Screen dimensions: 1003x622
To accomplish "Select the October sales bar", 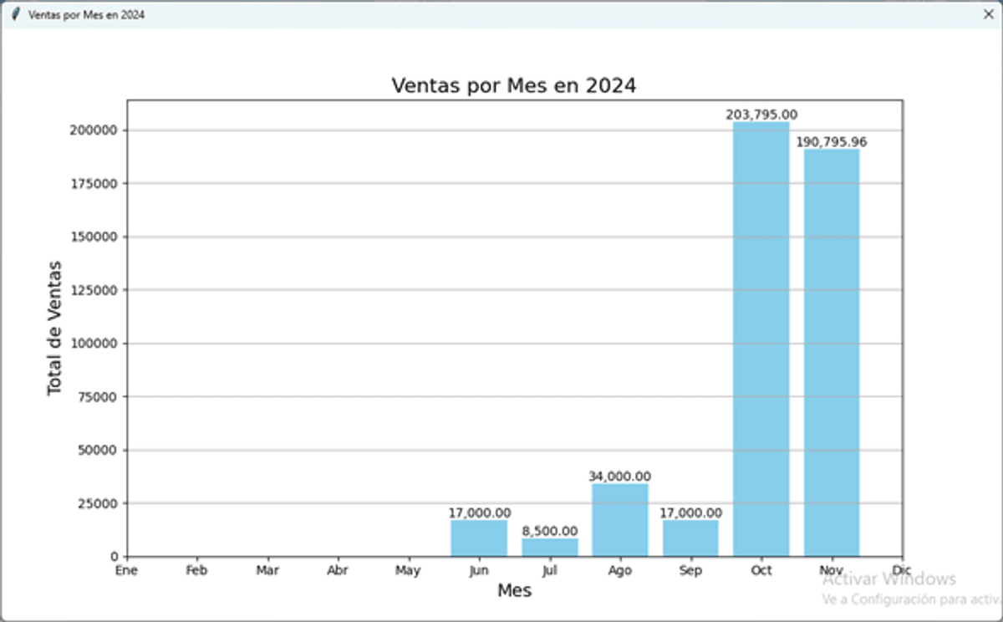I will pyautogui.click(x=761, y=339).
